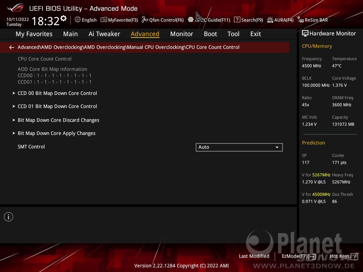Click the 45x ratio value
Image resolution: width=363 pixels, height=272 pixels.
tap(306, 105)
